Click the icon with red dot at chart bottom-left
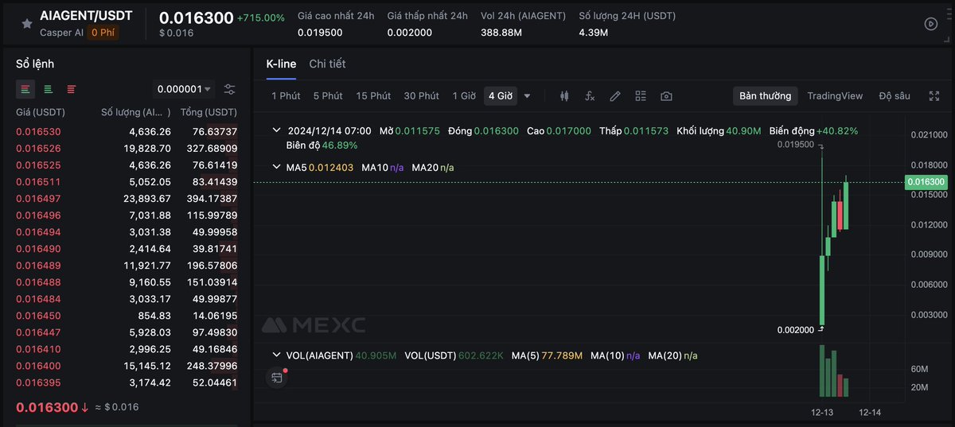955x427 pixels. click(x=277, y=377)
